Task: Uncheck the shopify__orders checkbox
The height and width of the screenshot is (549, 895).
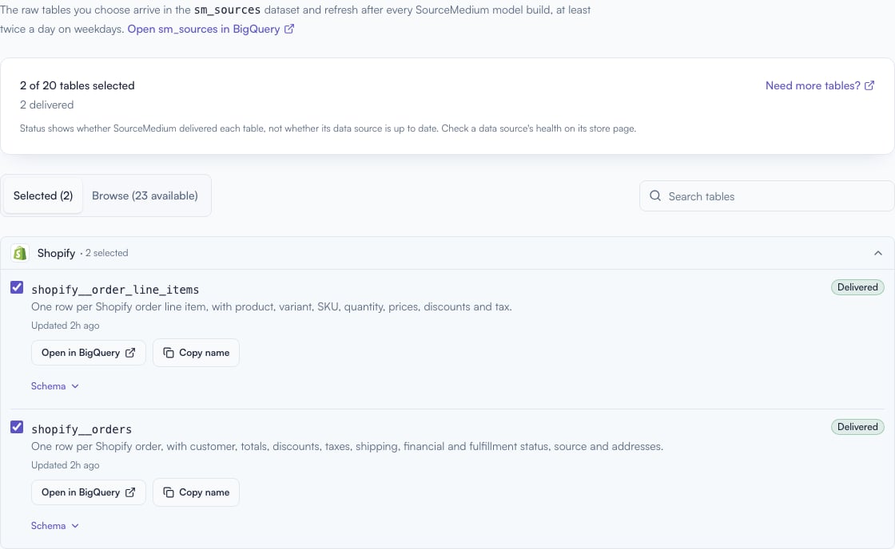Action: point(17,427)
